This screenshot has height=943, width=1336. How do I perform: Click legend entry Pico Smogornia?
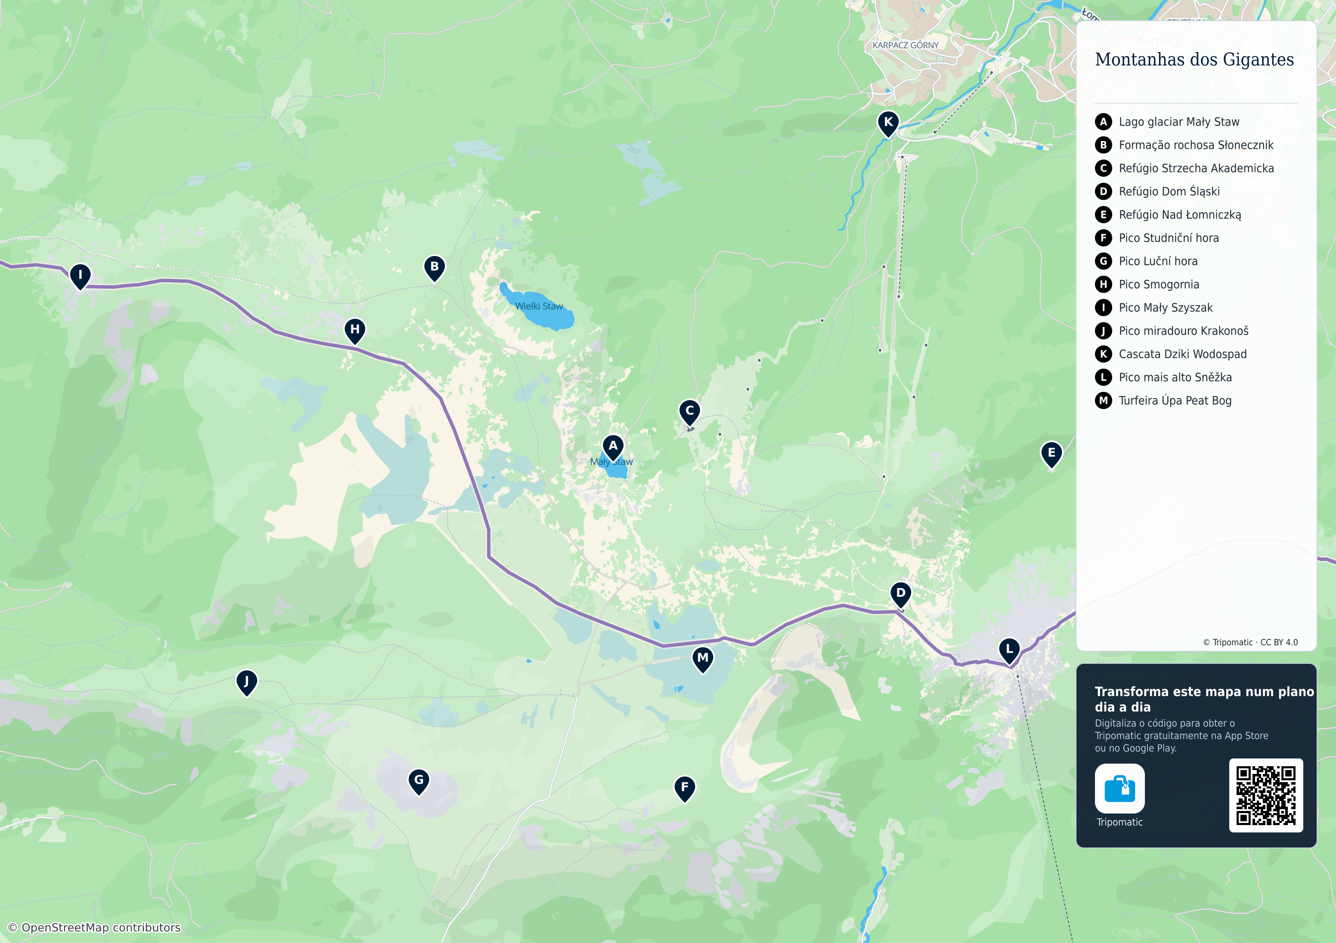pos(1147,284)
